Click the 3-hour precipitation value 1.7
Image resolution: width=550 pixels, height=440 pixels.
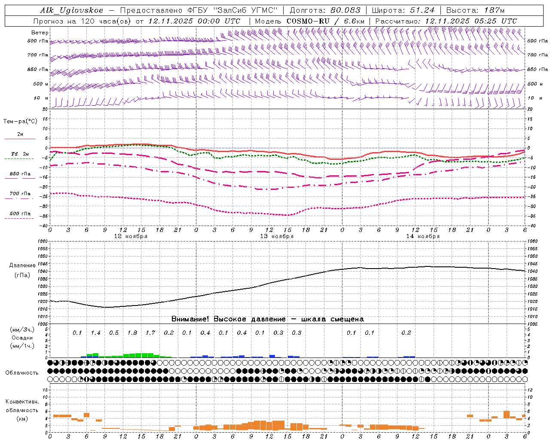pyautogui.click(x=150, y=333)
